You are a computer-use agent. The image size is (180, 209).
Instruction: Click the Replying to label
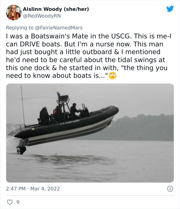click(x=20, y=28)
